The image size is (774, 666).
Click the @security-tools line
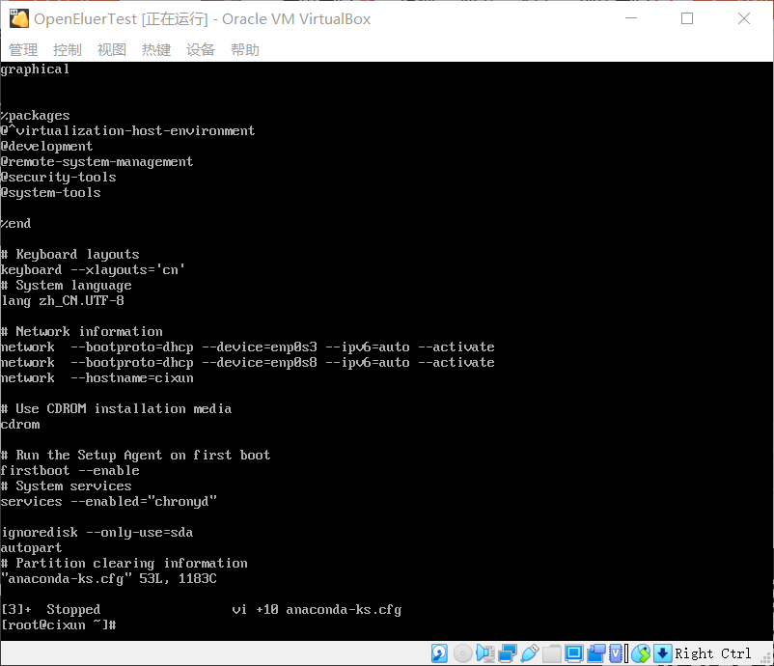(58, 178)
